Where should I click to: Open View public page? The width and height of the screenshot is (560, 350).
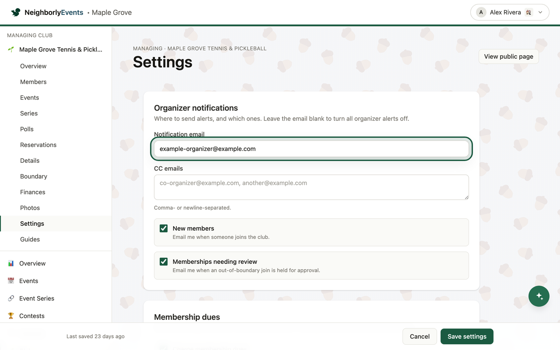coord(508,56)
